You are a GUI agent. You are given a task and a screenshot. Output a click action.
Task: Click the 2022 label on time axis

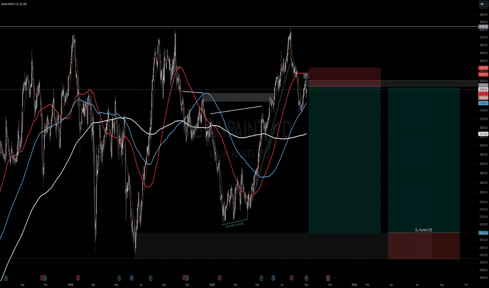(70, 284)
